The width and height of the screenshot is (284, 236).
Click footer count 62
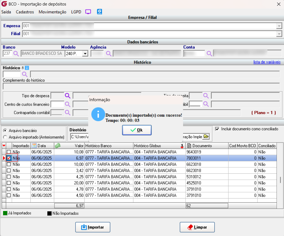[x=207, y=206]
